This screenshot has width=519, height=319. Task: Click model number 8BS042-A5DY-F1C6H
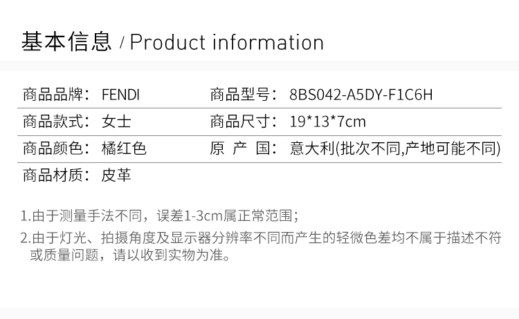pos(361,95)
